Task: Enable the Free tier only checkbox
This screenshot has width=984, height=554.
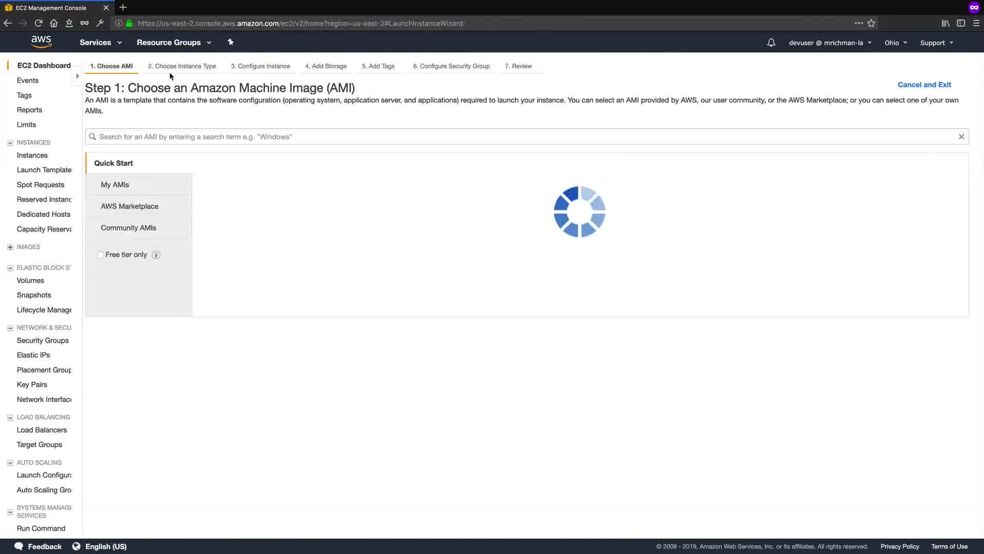Action: [x=101, y=254]
